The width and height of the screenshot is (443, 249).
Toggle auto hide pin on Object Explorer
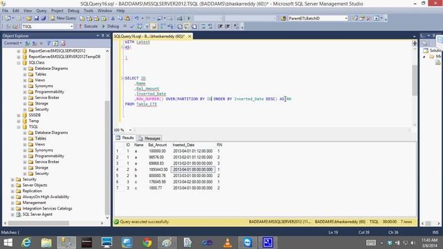tap(103, 36)
